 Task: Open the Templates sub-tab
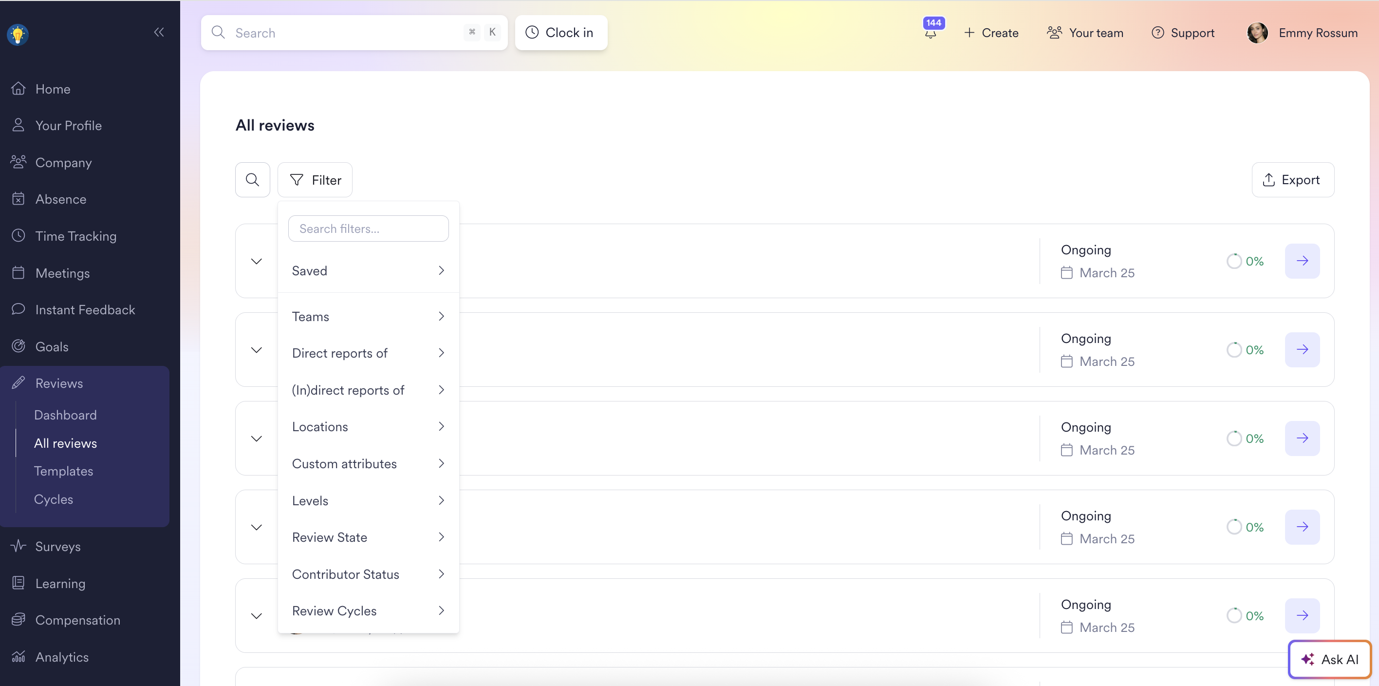coord(63,471)
